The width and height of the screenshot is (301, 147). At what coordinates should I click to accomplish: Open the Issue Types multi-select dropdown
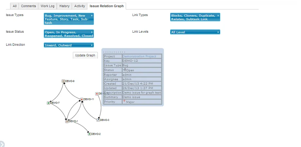coord(69,19)
